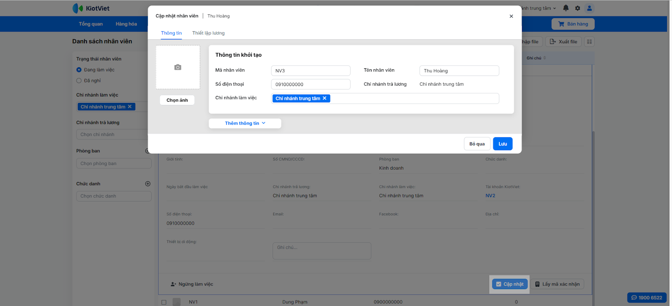Remove Chi nhánh trung tâm tag in dialog
This screenshot has width=672, height=306.
[325, 98]
